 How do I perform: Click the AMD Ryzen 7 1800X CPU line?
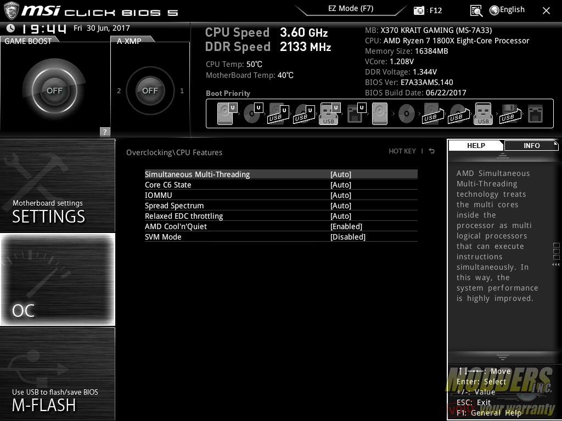coord(447,41)
